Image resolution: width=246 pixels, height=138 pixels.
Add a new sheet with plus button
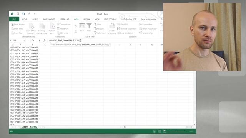click(43, 127)
